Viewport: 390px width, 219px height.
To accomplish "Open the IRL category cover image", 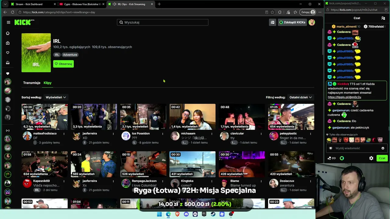I will 36,53.
